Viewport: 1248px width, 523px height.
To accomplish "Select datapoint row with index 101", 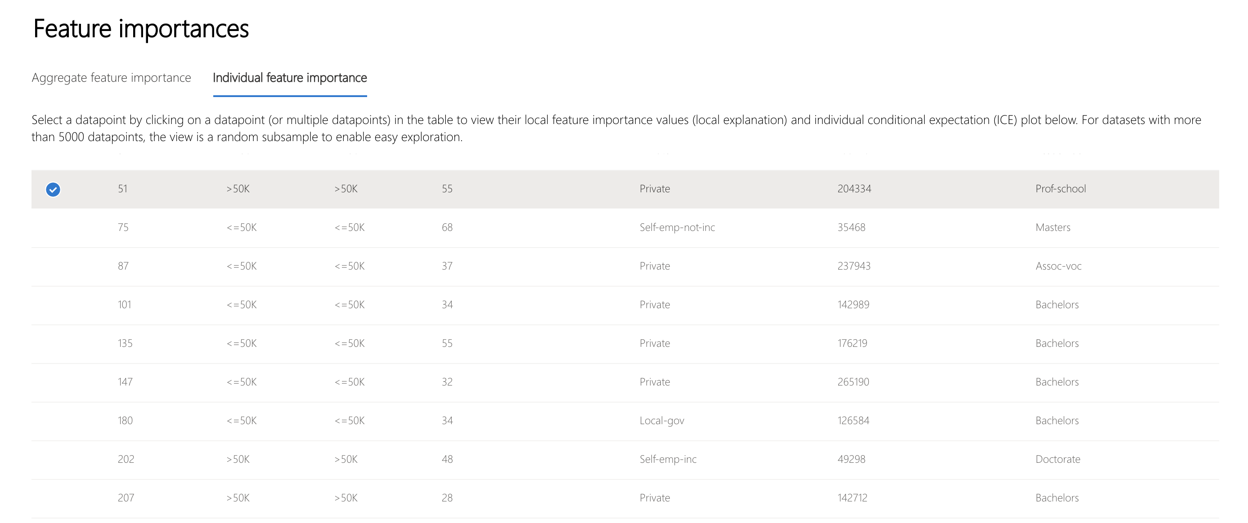I will pos(625,305).
